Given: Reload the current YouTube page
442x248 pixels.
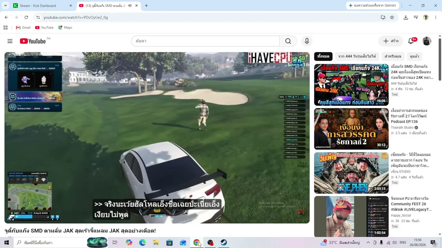Looking at the screenshot, I should click(26, 17).
